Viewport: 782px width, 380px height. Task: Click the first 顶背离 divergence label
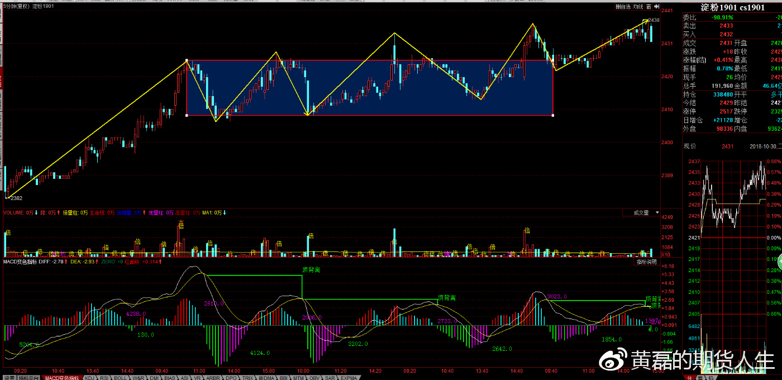[311, 270]
